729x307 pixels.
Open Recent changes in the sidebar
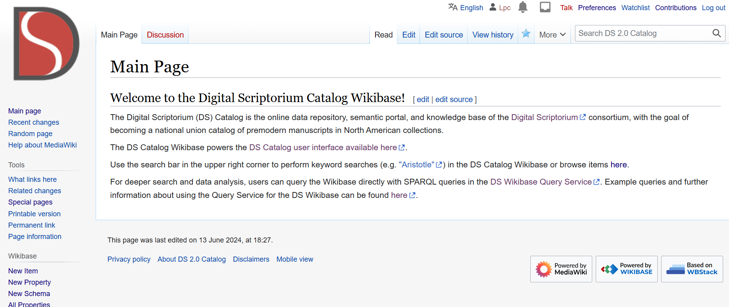pos(34,122)
